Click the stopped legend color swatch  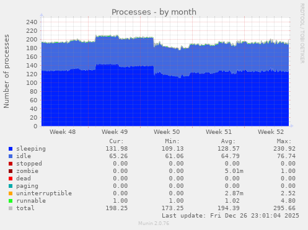11,164
